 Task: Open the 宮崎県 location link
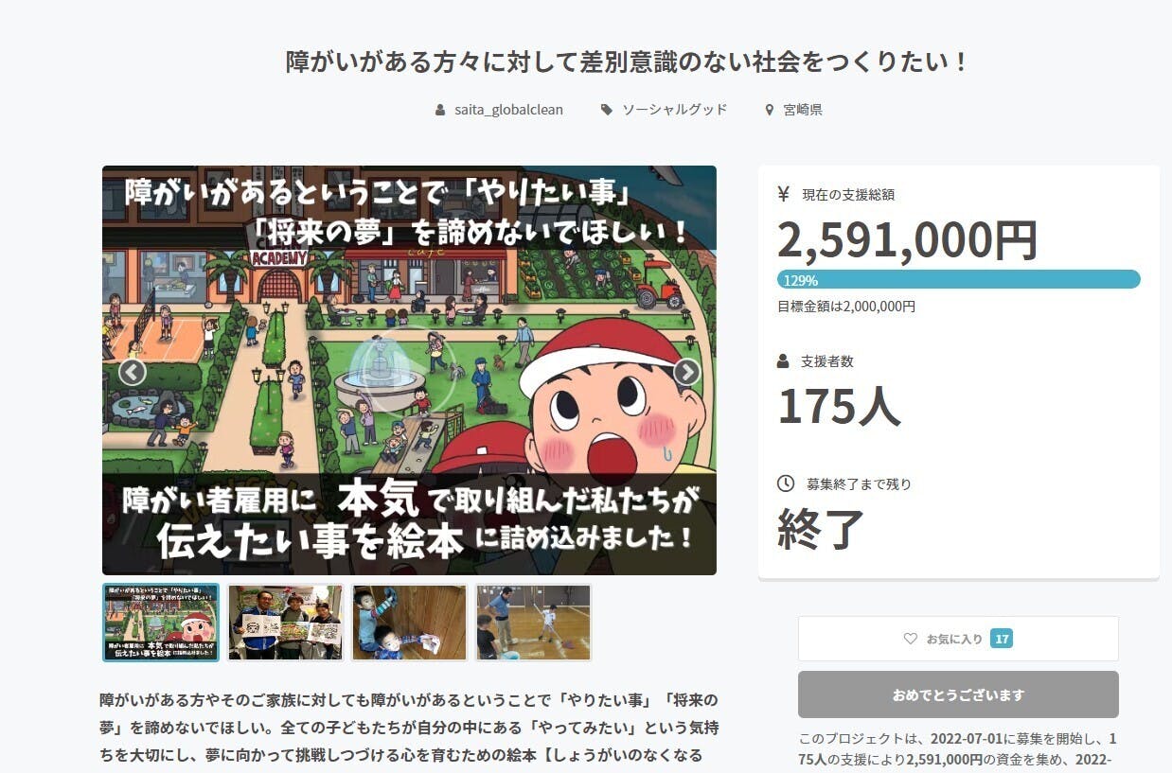[803, 110]
